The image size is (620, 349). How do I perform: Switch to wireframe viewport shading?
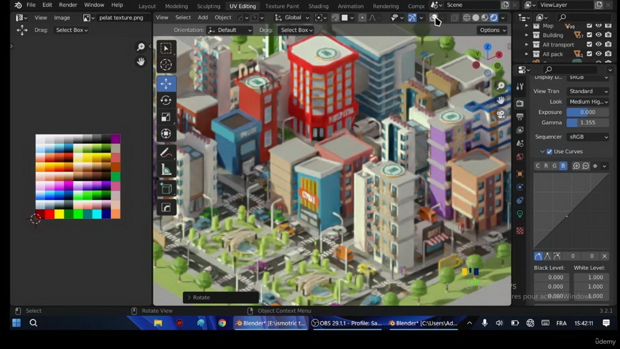tap(467, 18)
